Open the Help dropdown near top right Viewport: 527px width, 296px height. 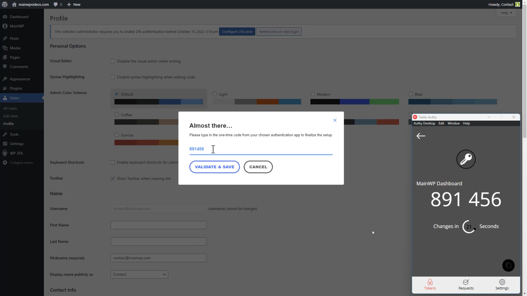[x=506, y=12]
